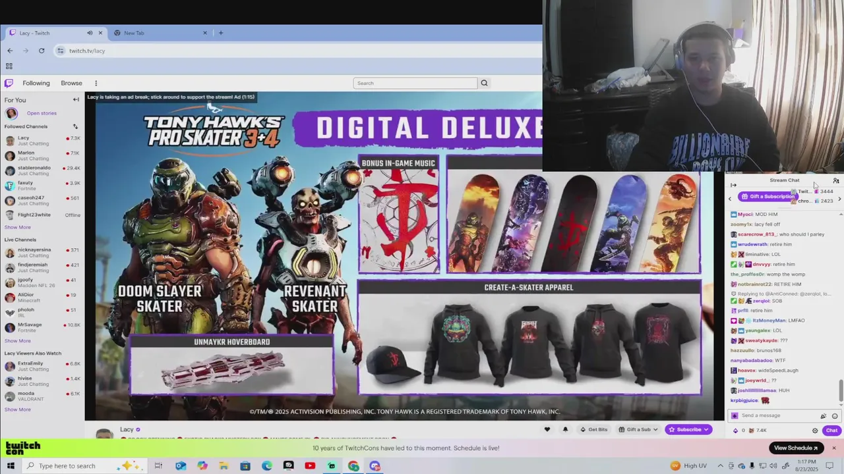Screen dimensions: 844x474
Task: Open stories link
Action: [x=42, y=113]
